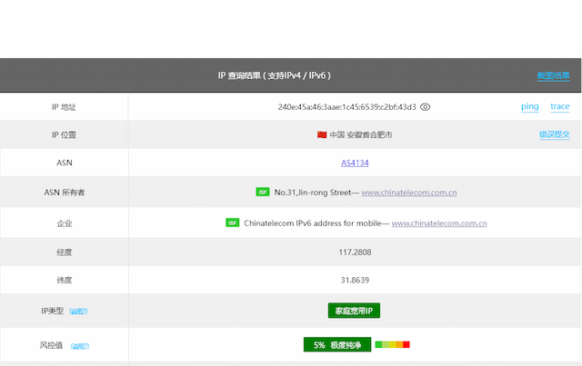
Task: Click the 纬度 row label
Action: [x=65, y=280]
